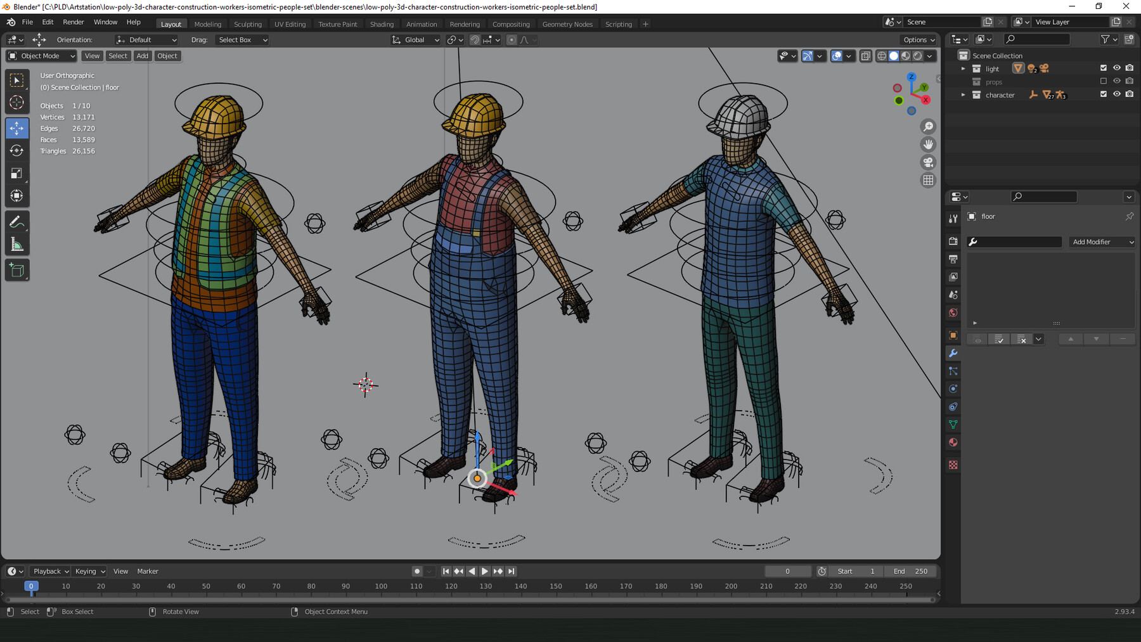Open Output Properties tab

pos(953,259)
